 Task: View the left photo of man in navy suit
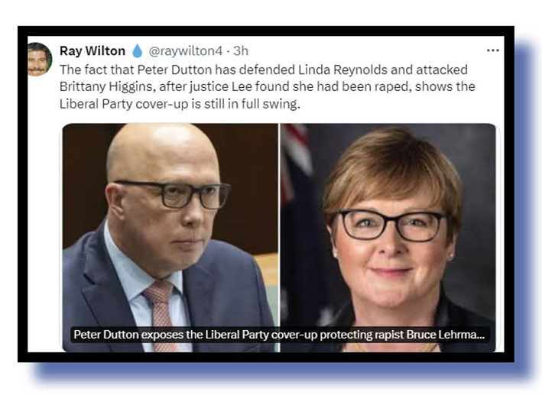pos(170,238)
